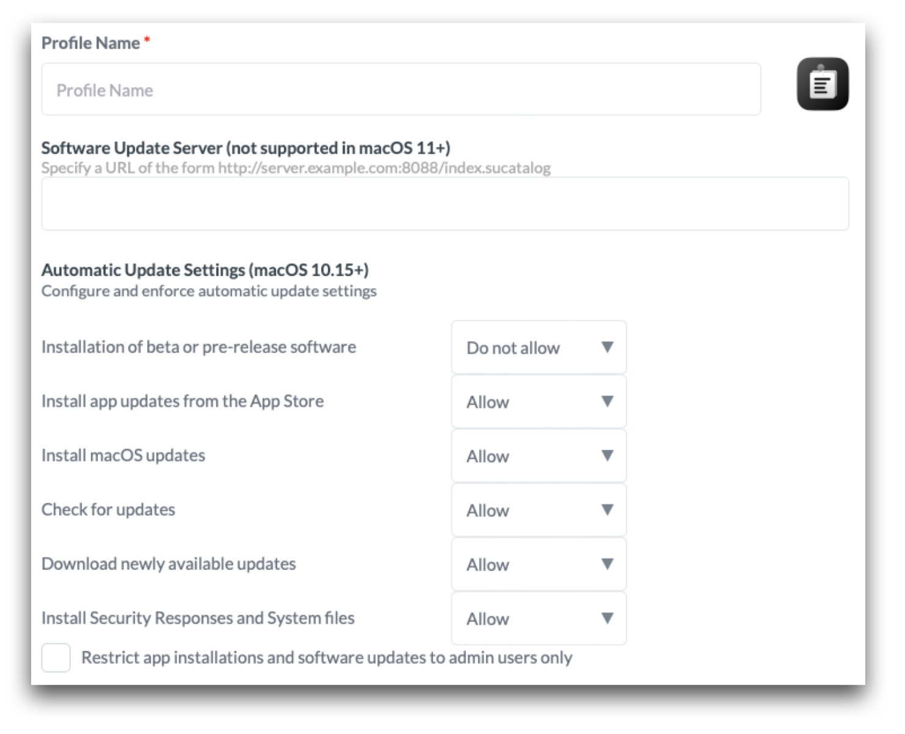This screenshot has height=734, width=905.
Task: Click the Software Update Server URL field
Action: [445, 204]
